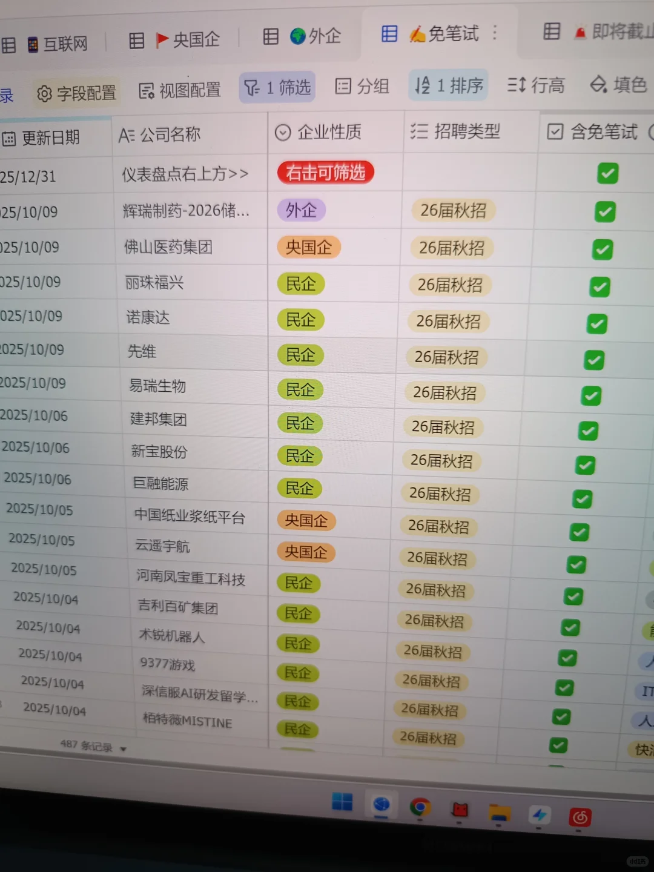The height and width of the screenshot is (872, 654).
Task: Click the grid icon before 央国企 tab
Action: click(137, 41)
